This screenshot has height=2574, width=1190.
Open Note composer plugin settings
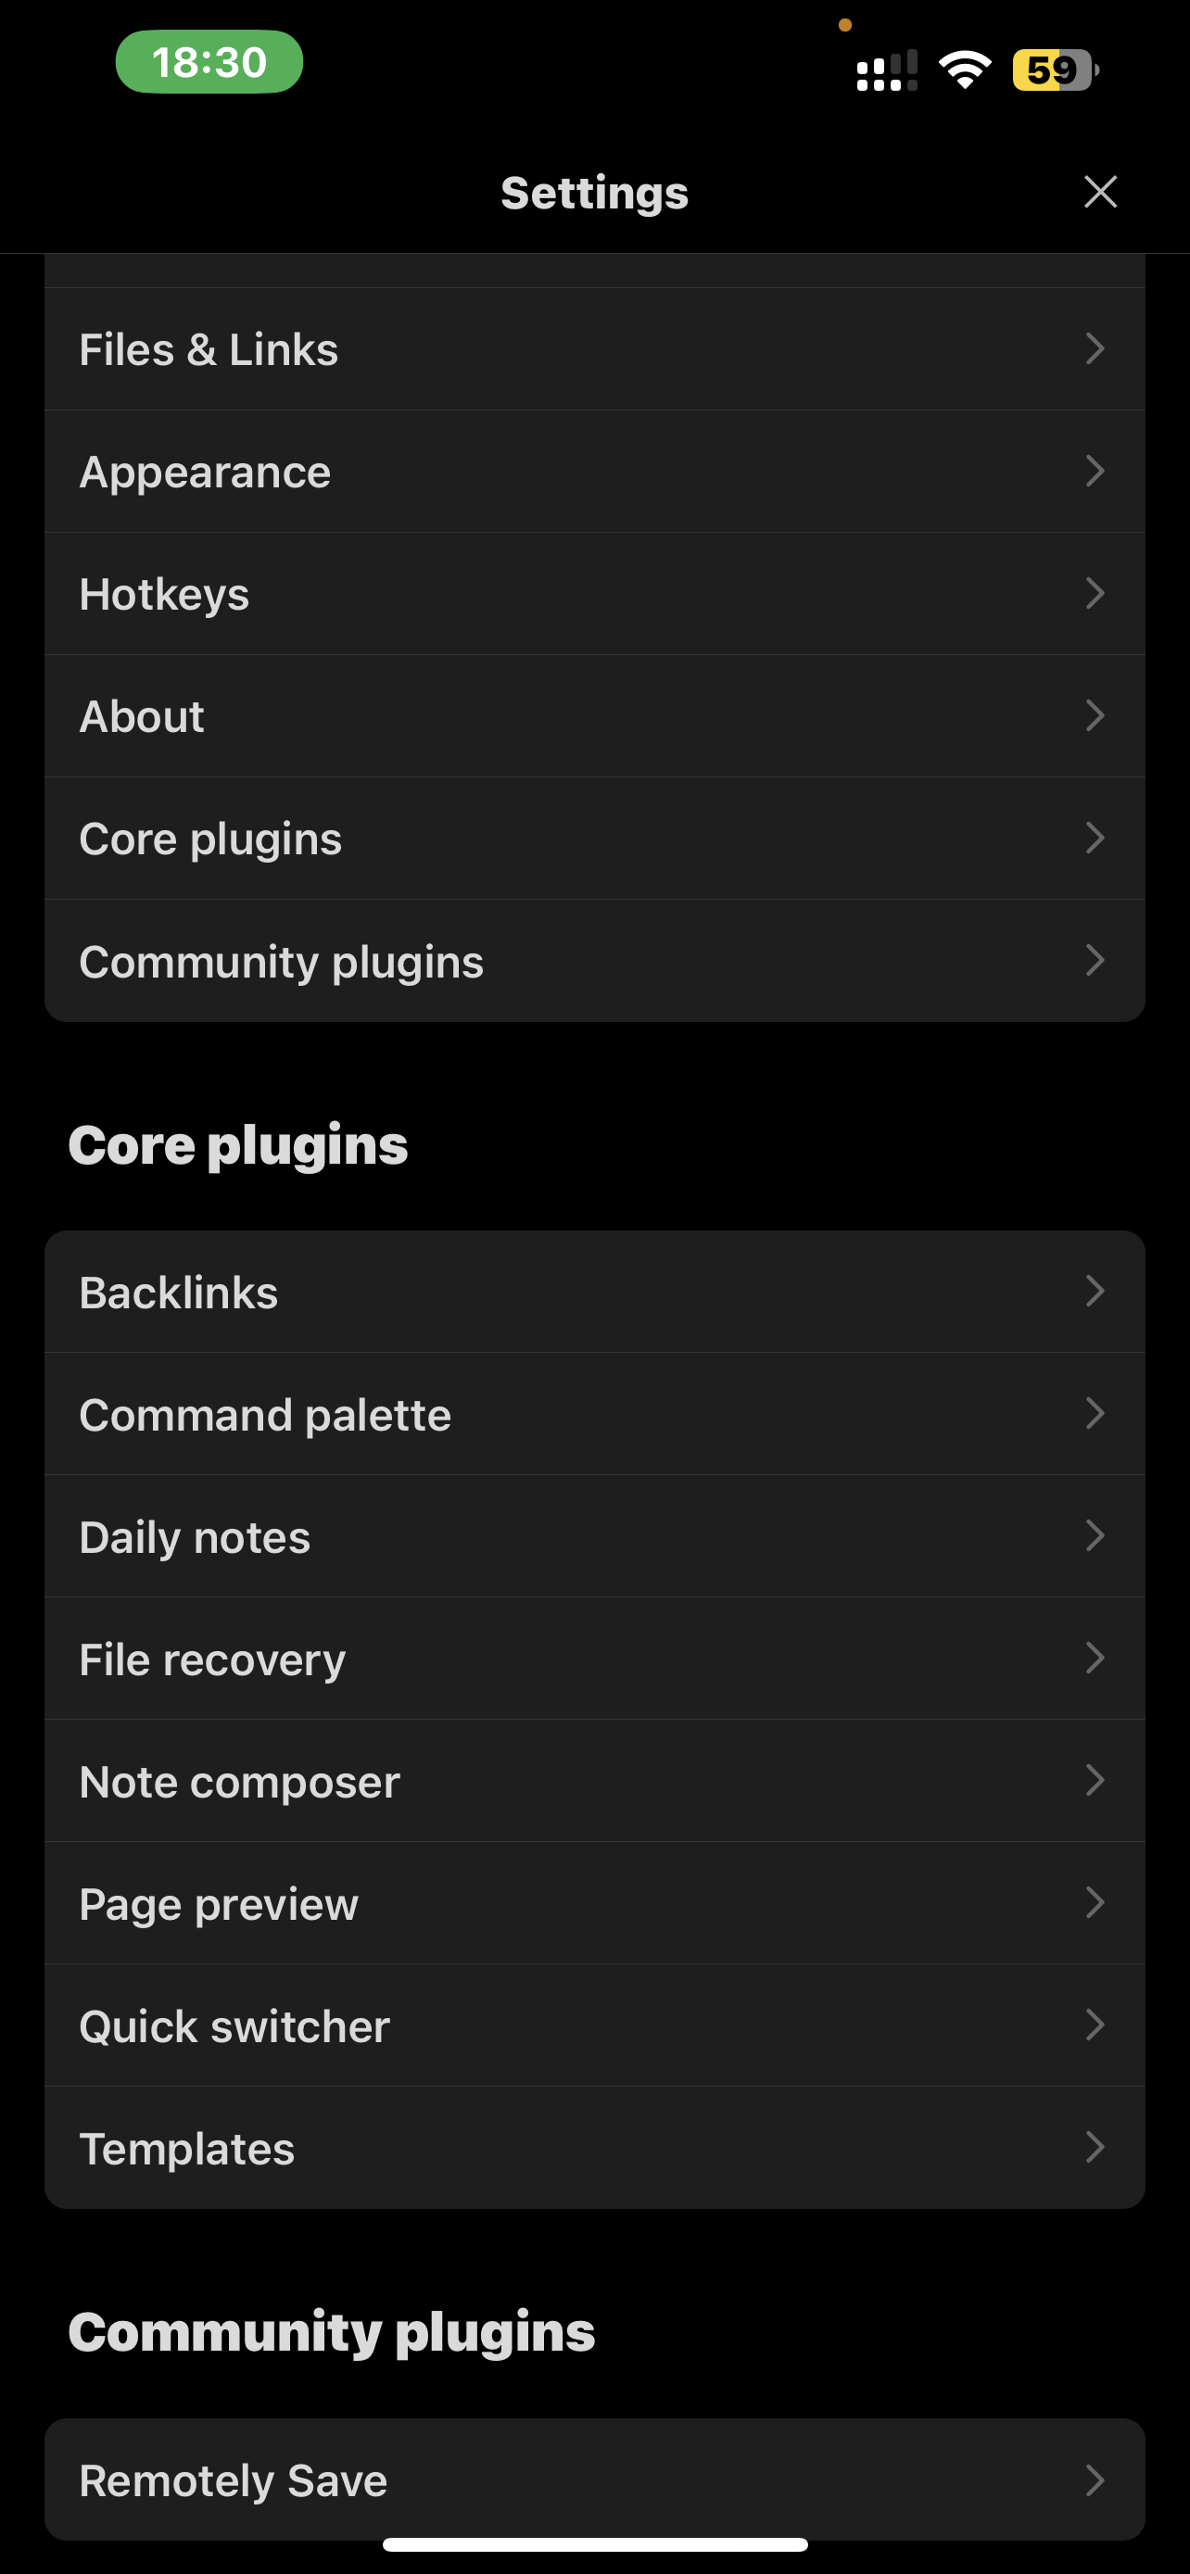pos(594,1781)
